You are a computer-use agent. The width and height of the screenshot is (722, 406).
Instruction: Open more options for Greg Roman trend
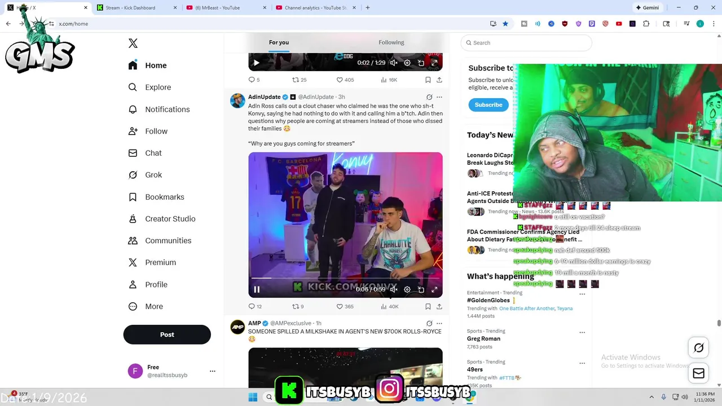point(582,332)
